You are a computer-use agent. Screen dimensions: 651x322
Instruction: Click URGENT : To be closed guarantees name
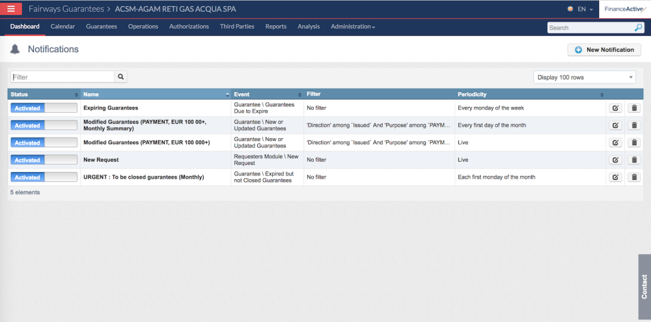pyautogui.click(x=144, y=177)
